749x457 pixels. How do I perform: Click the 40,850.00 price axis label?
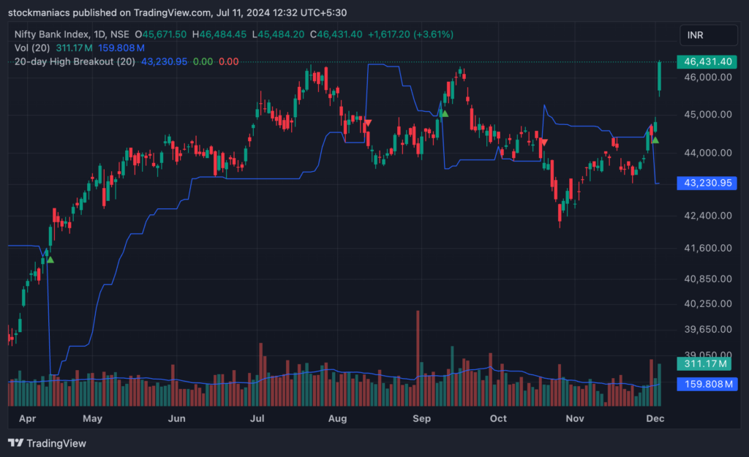(x=708, y=279)
